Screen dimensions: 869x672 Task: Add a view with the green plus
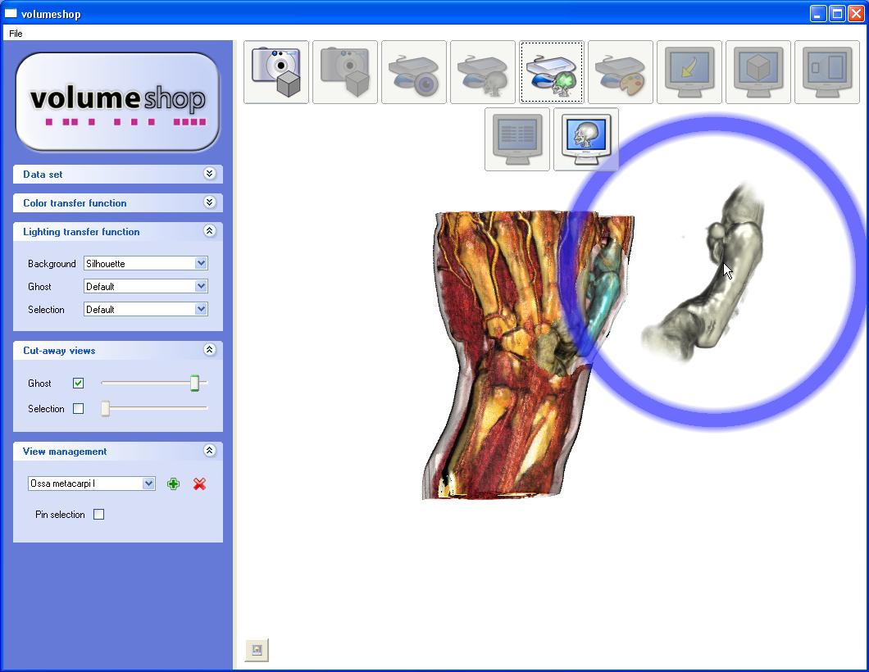[x=174, y=484]
